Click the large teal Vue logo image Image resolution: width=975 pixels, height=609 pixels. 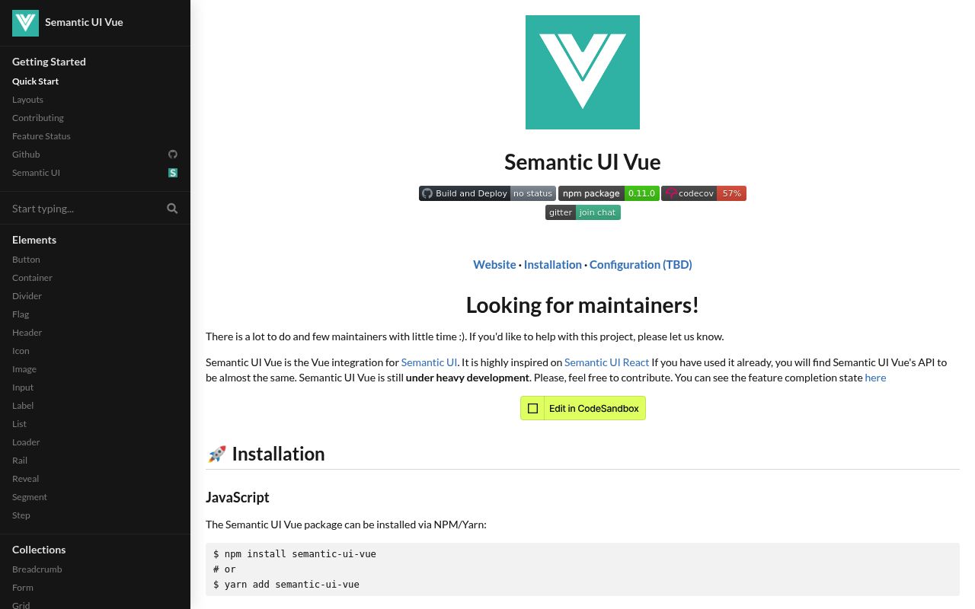coord(583,72)
